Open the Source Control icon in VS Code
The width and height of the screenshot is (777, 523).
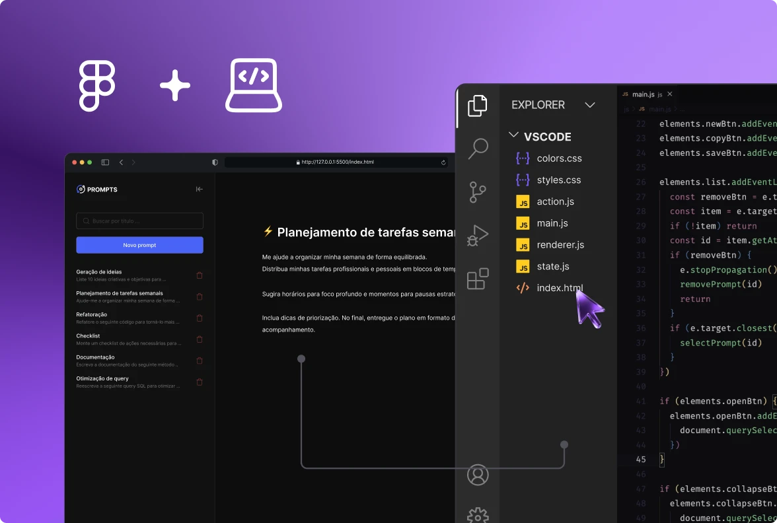tap(477, 192)
